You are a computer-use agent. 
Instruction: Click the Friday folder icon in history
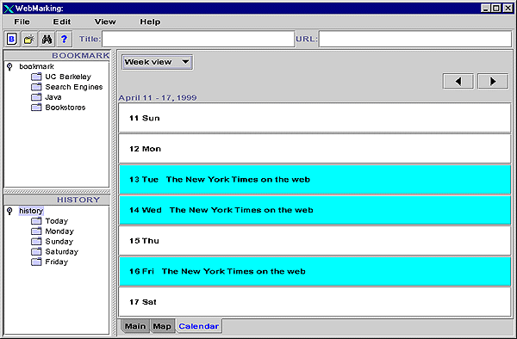[36, 262]
